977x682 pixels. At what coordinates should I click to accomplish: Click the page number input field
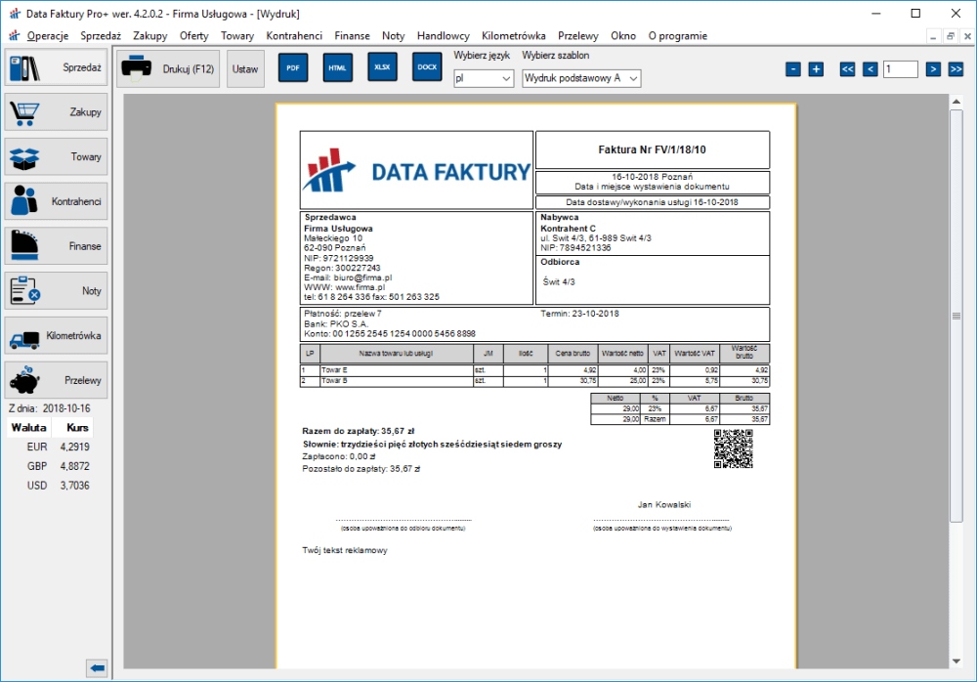click(x=900, y=69)
